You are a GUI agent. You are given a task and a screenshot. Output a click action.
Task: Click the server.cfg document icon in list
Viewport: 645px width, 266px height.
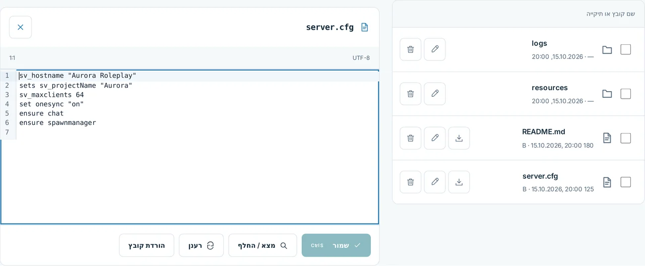[607, 182]
